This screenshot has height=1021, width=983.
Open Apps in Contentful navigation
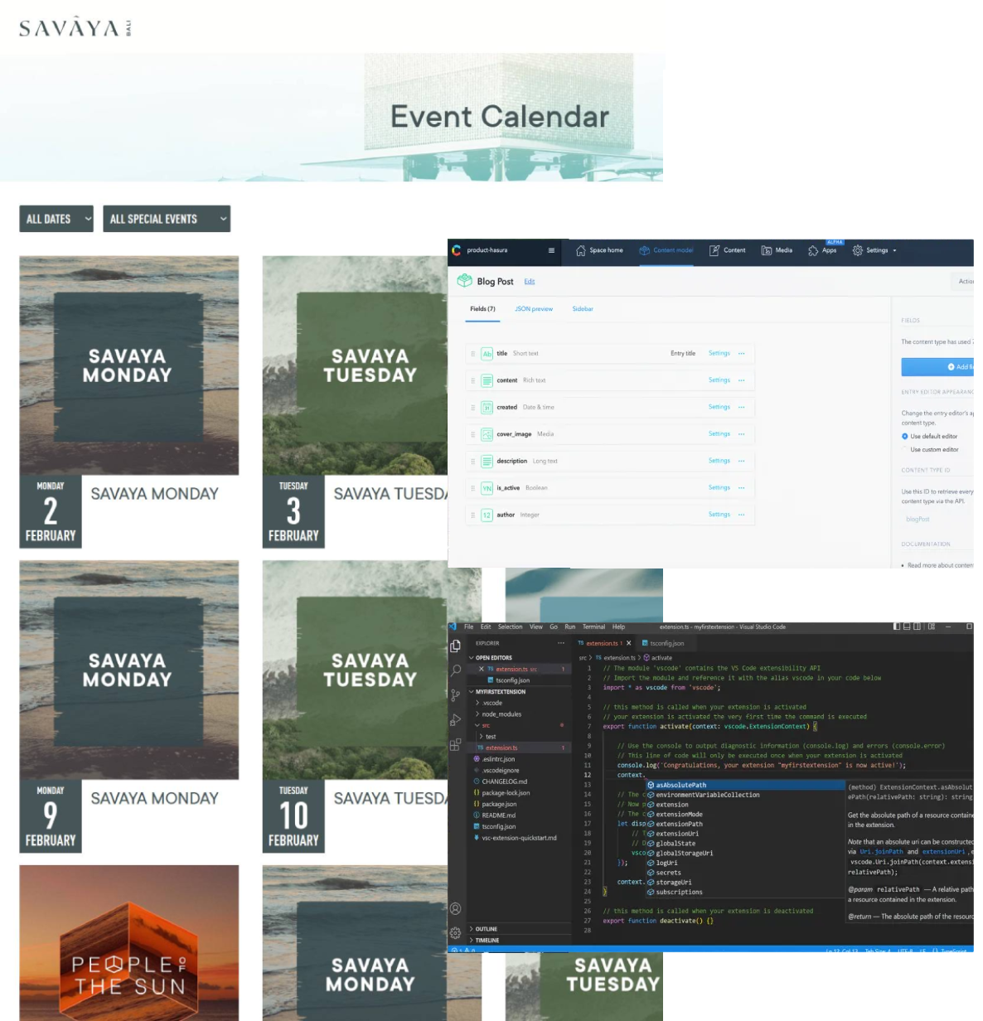click(822, 250)
